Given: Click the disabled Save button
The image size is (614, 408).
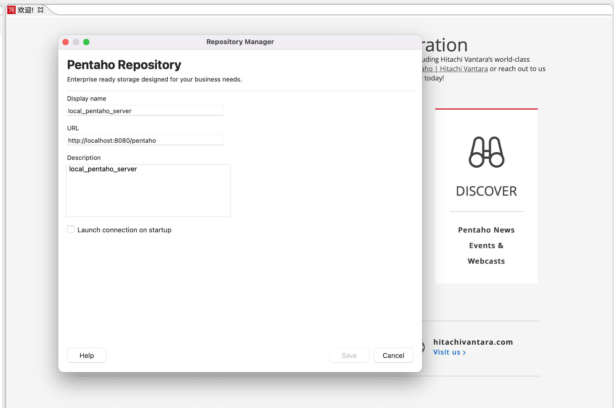Looking at the screenshot, I should coord(349,355).
